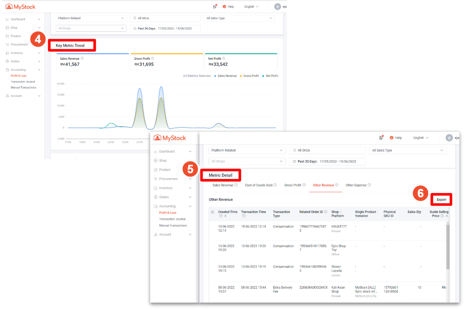Collapse the Accounting menu in the lower sidebar
This screenshot has height=309, width=466.
(190, 206)
